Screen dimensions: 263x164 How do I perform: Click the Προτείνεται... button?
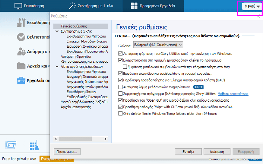pos(67,152)
